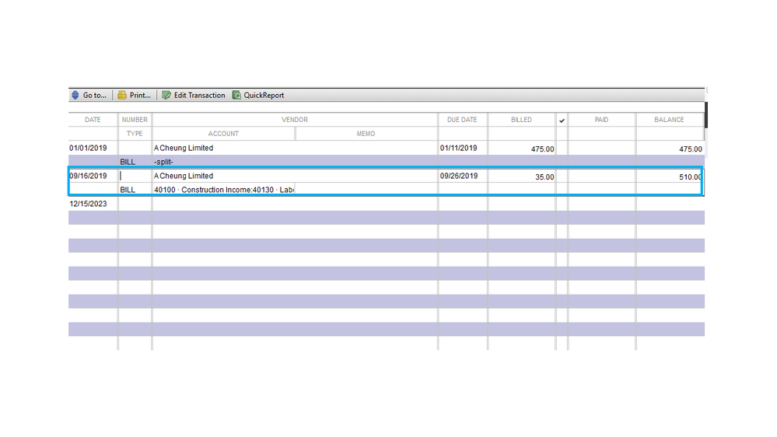Run the QuickReport button
The width and height of the screenshot is (777, 437).
258,95
